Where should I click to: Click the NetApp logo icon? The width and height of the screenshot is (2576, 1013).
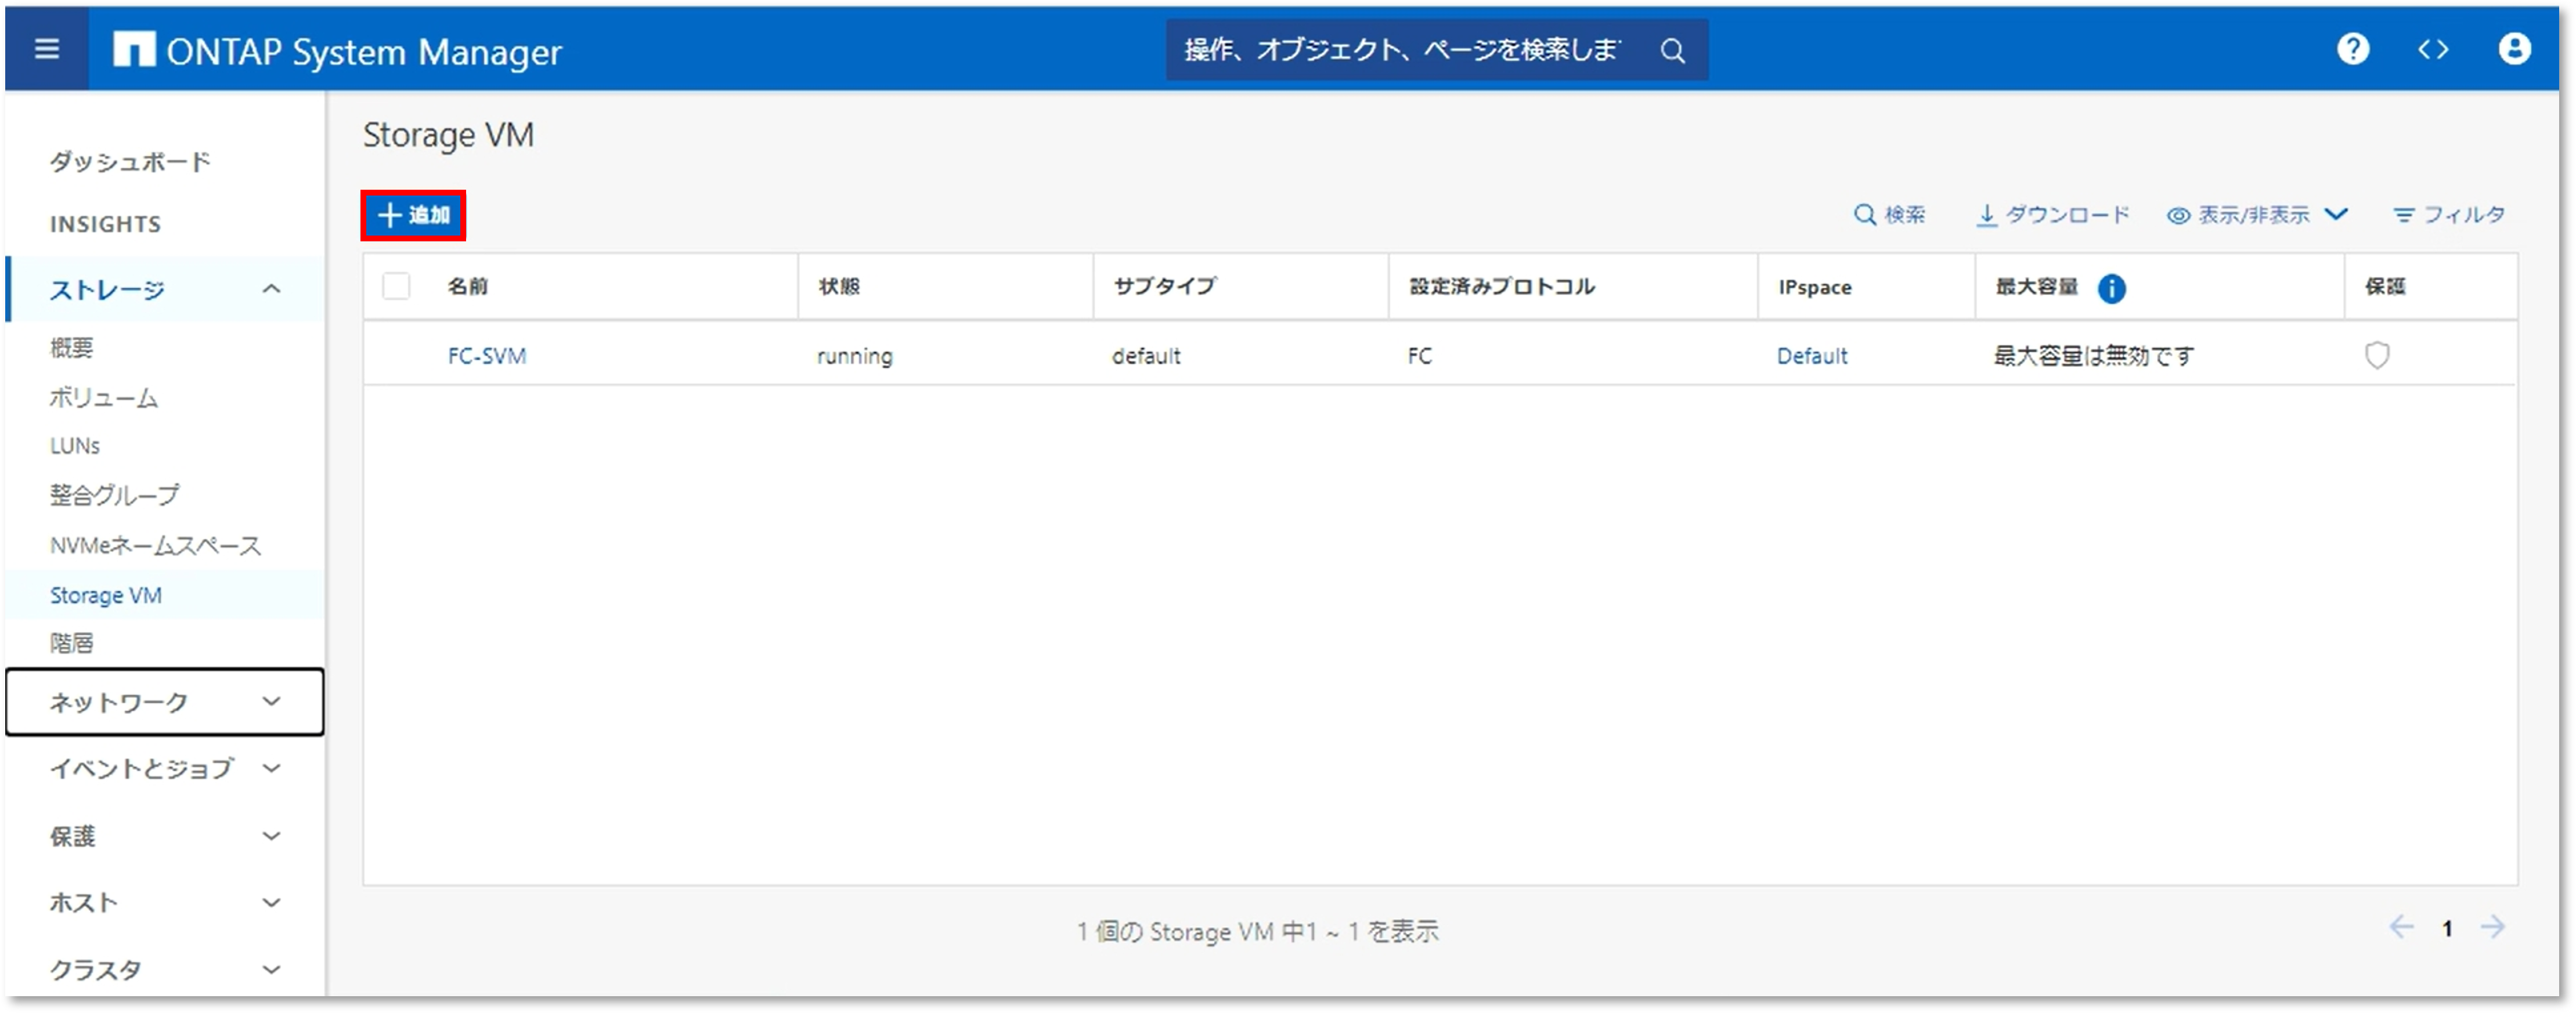pyautogui.click(x=134, y=49)
